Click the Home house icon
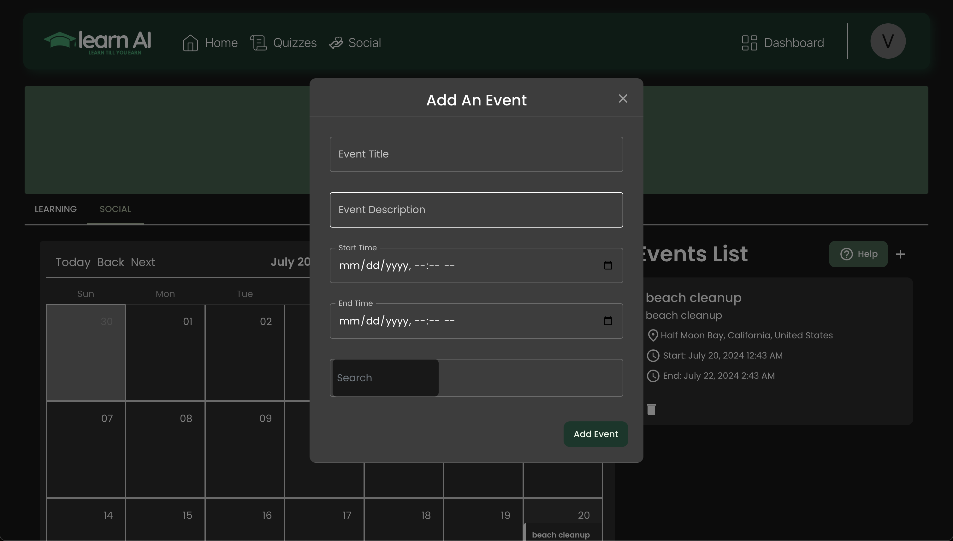953x541 pixels. (x=190, y=43)
